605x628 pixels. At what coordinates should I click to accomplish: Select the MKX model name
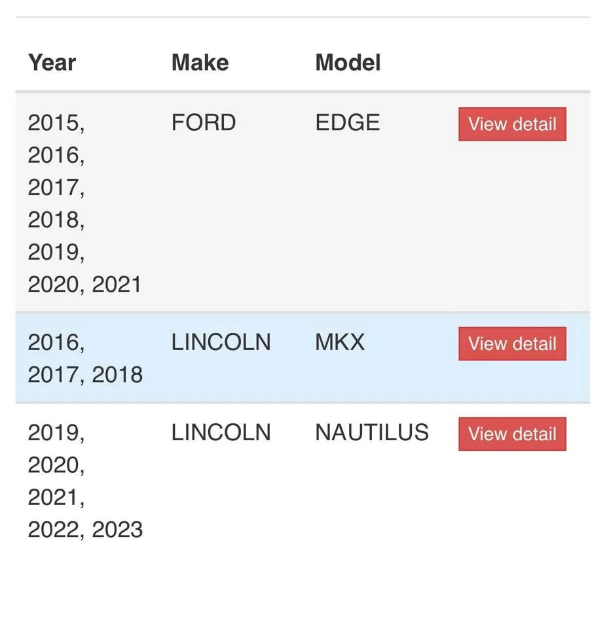339,341
